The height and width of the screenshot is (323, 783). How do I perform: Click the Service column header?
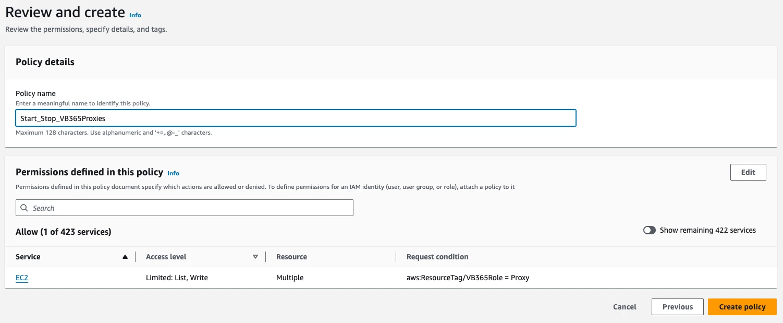click(28, 257)
